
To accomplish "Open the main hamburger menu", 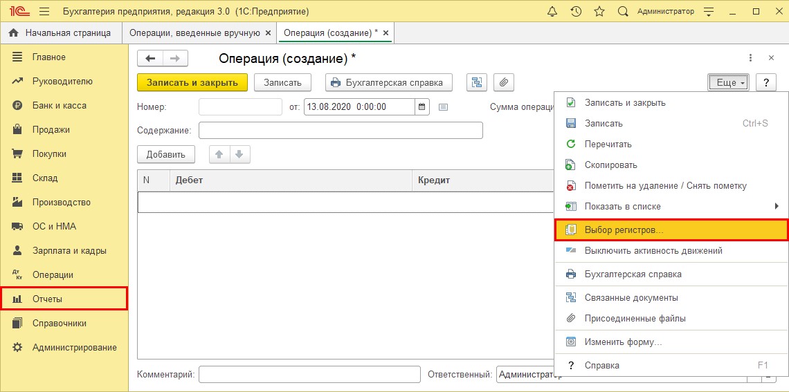I will pyautogui.click(x=44, y=11).
